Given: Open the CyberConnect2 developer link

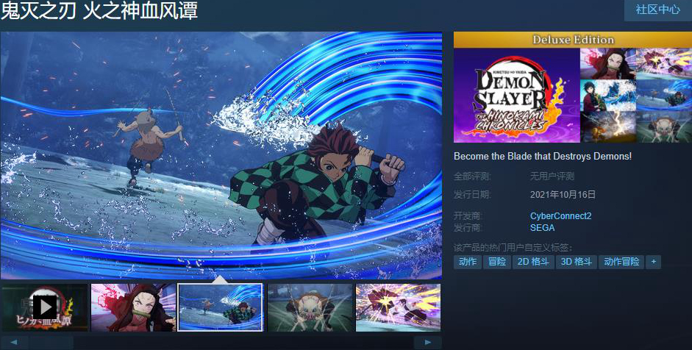Looking at the screenshot, I should (560, 216).
